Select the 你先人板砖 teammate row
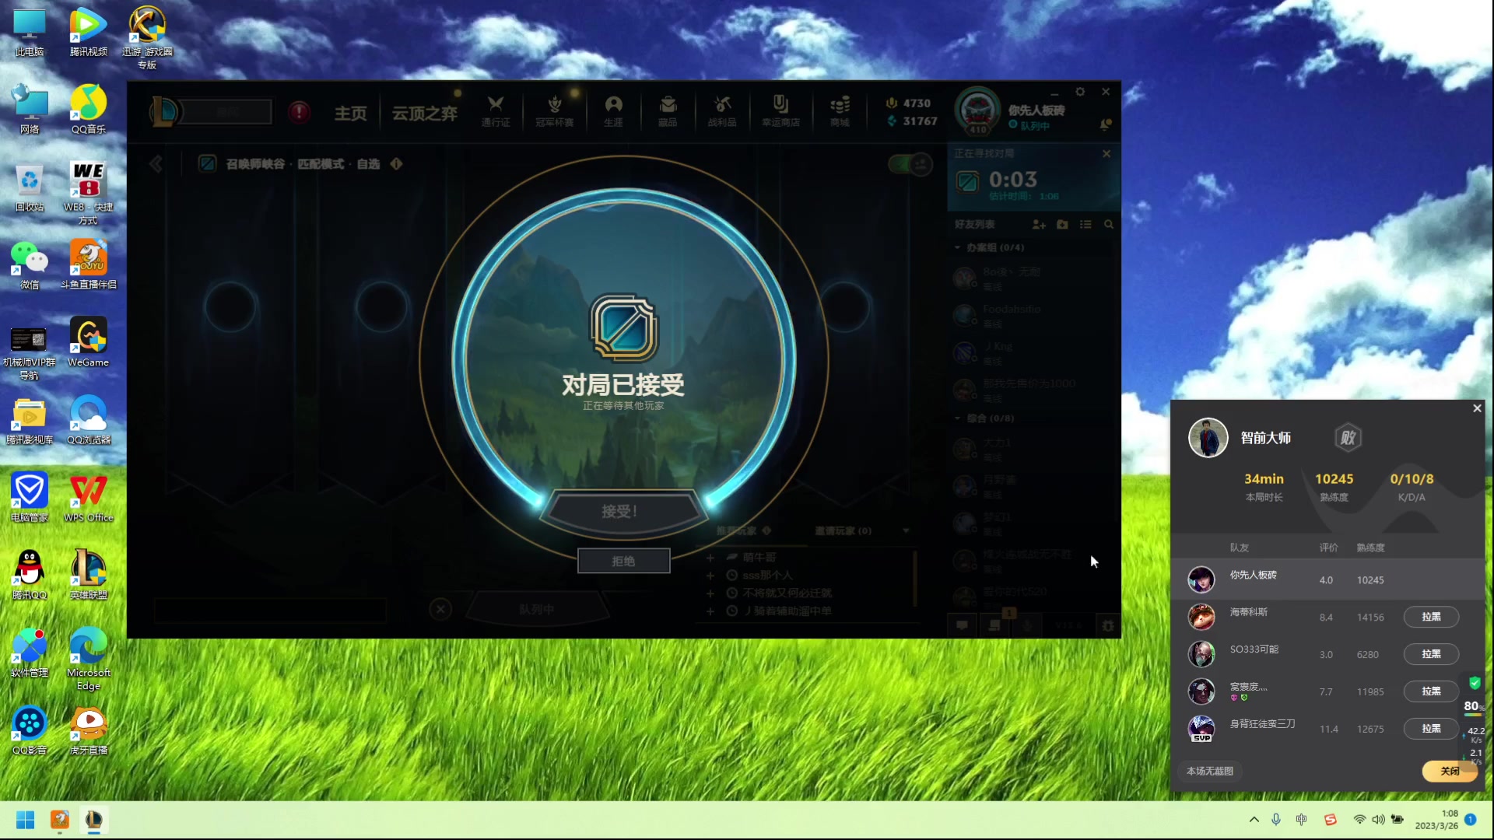Viewport: 1494px width, 840px height. pyautogui.click(x=1327, y=579)
